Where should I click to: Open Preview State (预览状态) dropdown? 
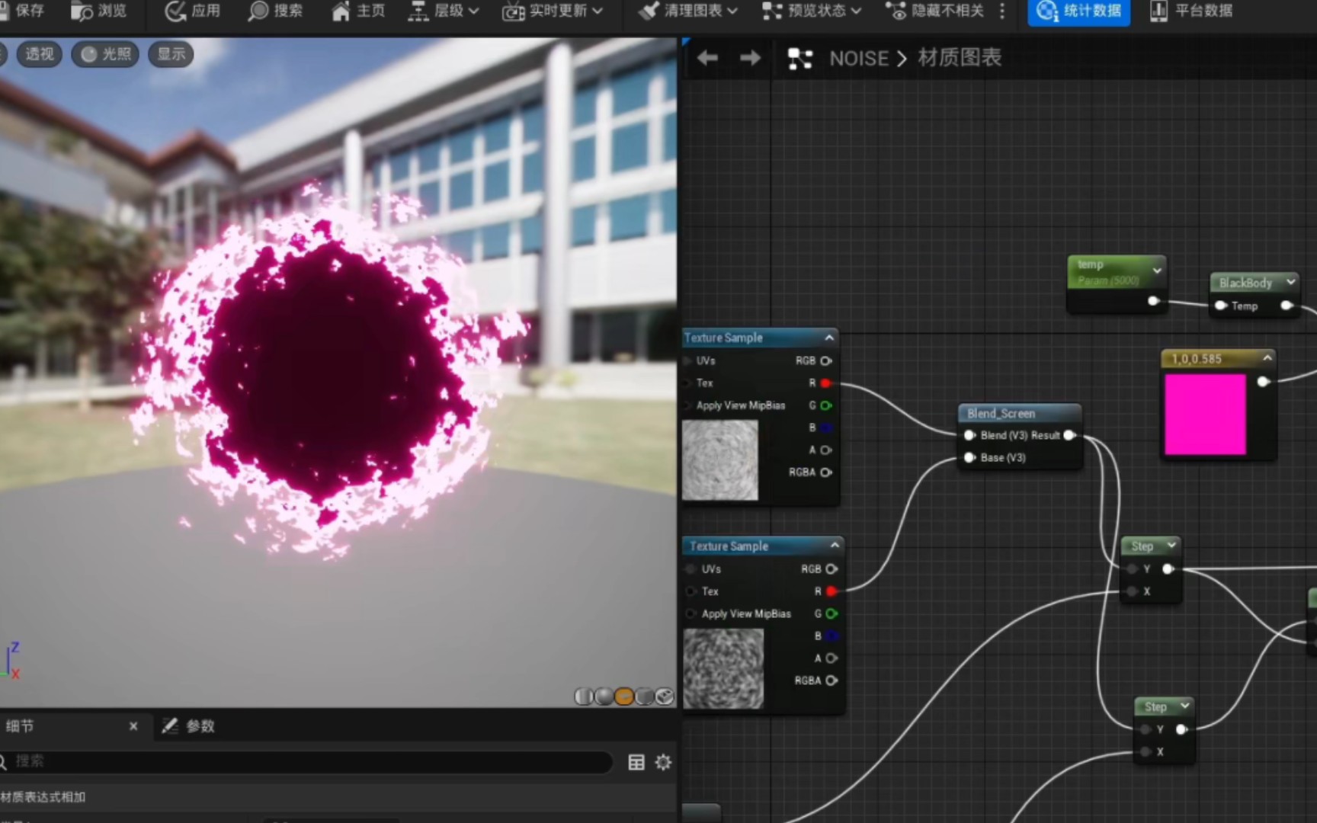(x=811, y=11)
